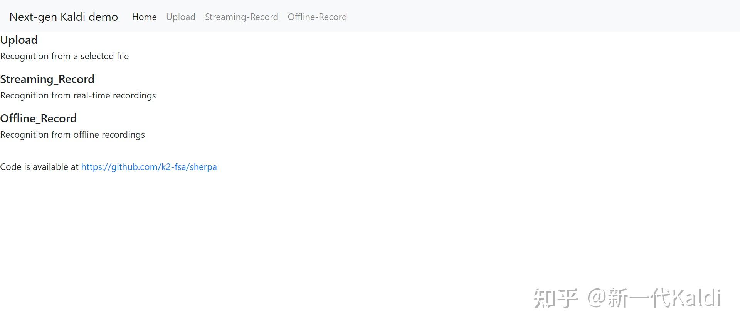Click the word 'Code' before the GitHub link
The image size is (740, 328).
pos(11,167)
